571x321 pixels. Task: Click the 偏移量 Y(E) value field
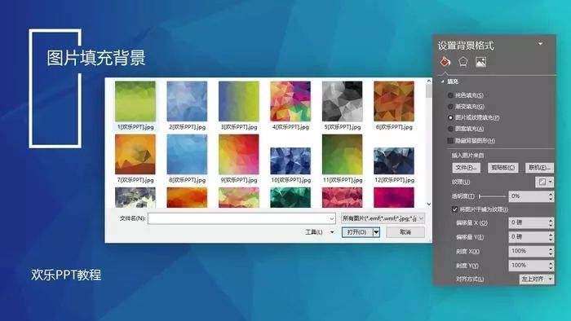(528, 237)
